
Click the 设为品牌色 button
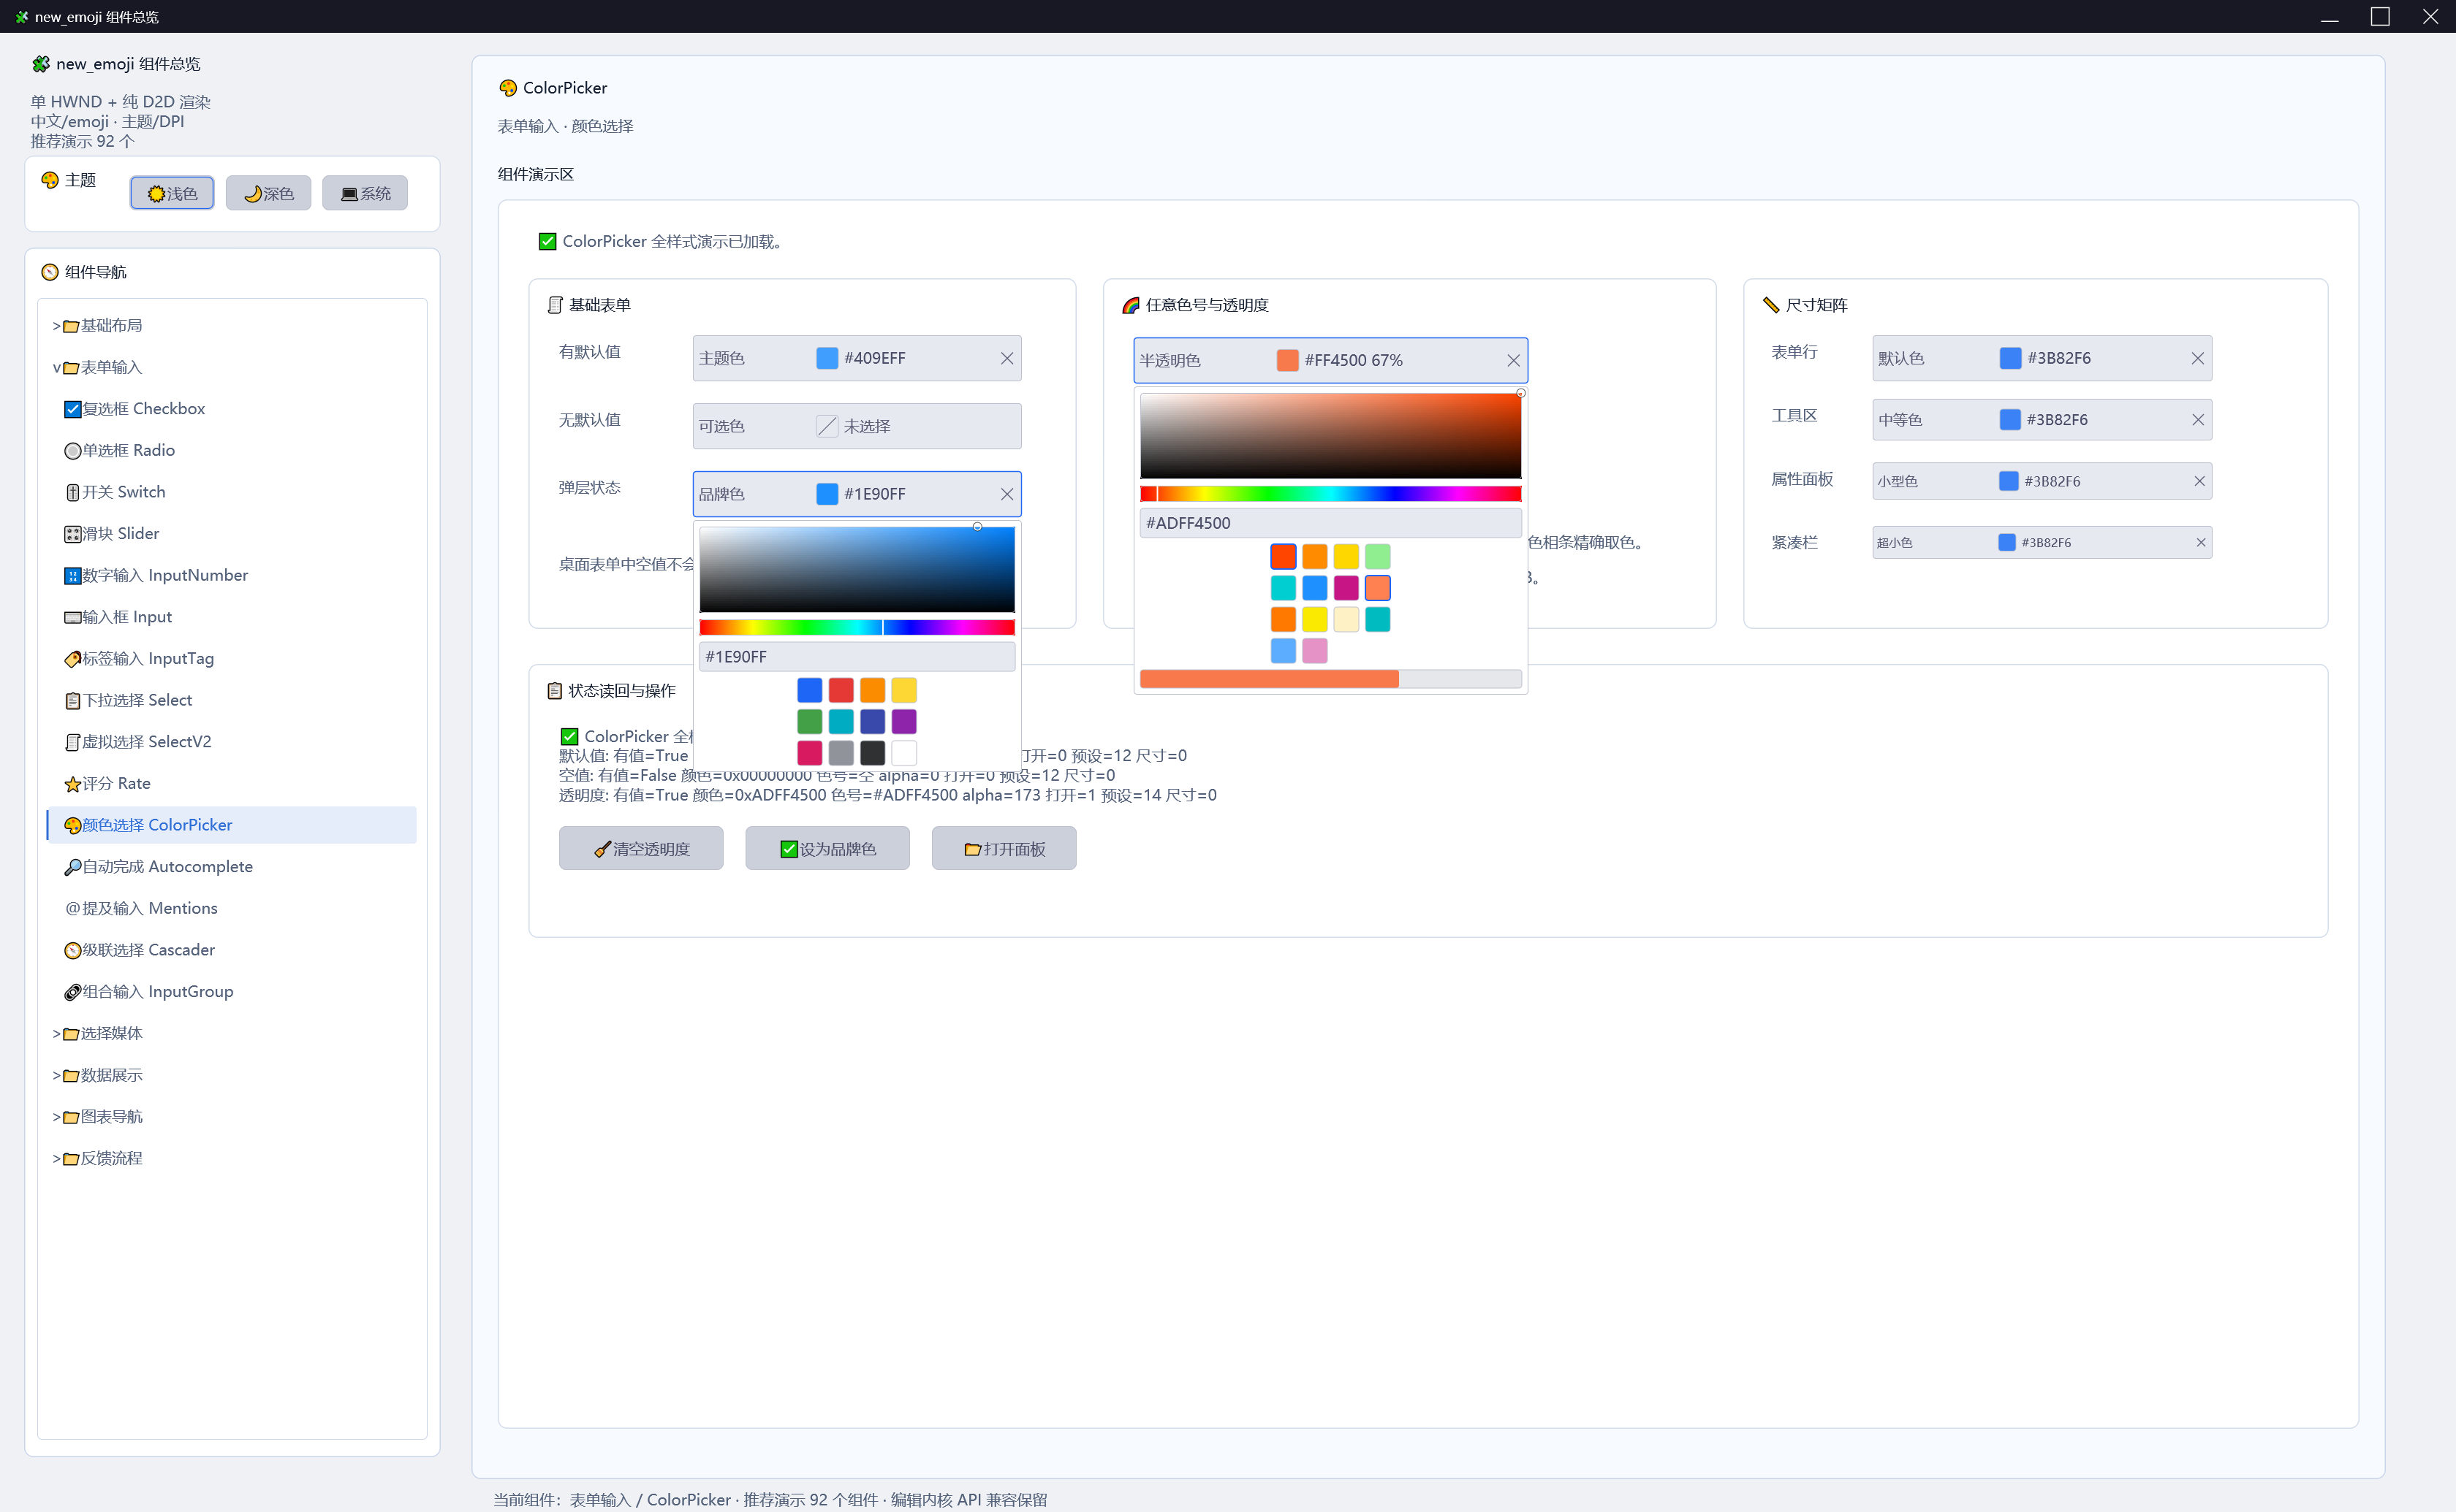point(827,849)
